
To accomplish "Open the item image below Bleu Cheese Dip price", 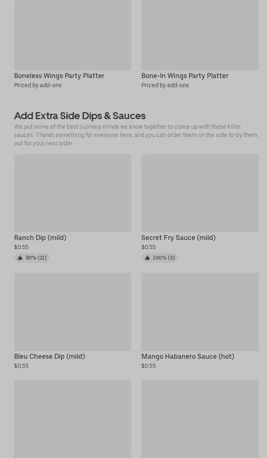I will [73, 419].
